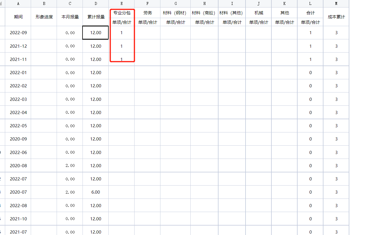
Task: Select the 劳务 header cell
Action: pos(147,13)
